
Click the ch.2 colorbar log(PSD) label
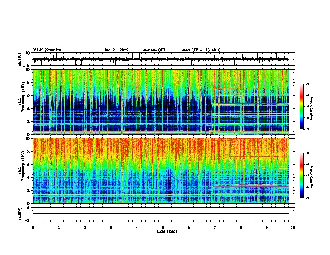312,177
